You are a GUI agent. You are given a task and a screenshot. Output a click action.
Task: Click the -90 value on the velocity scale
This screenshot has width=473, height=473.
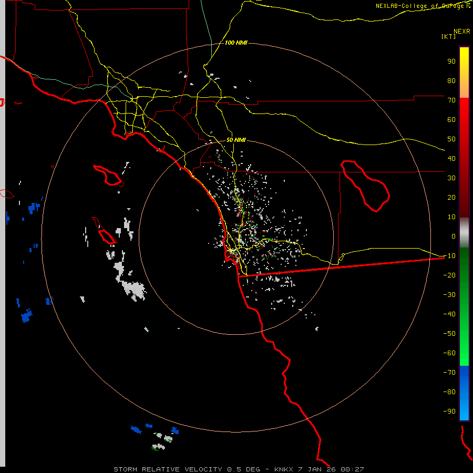click(x=449, y=412)
